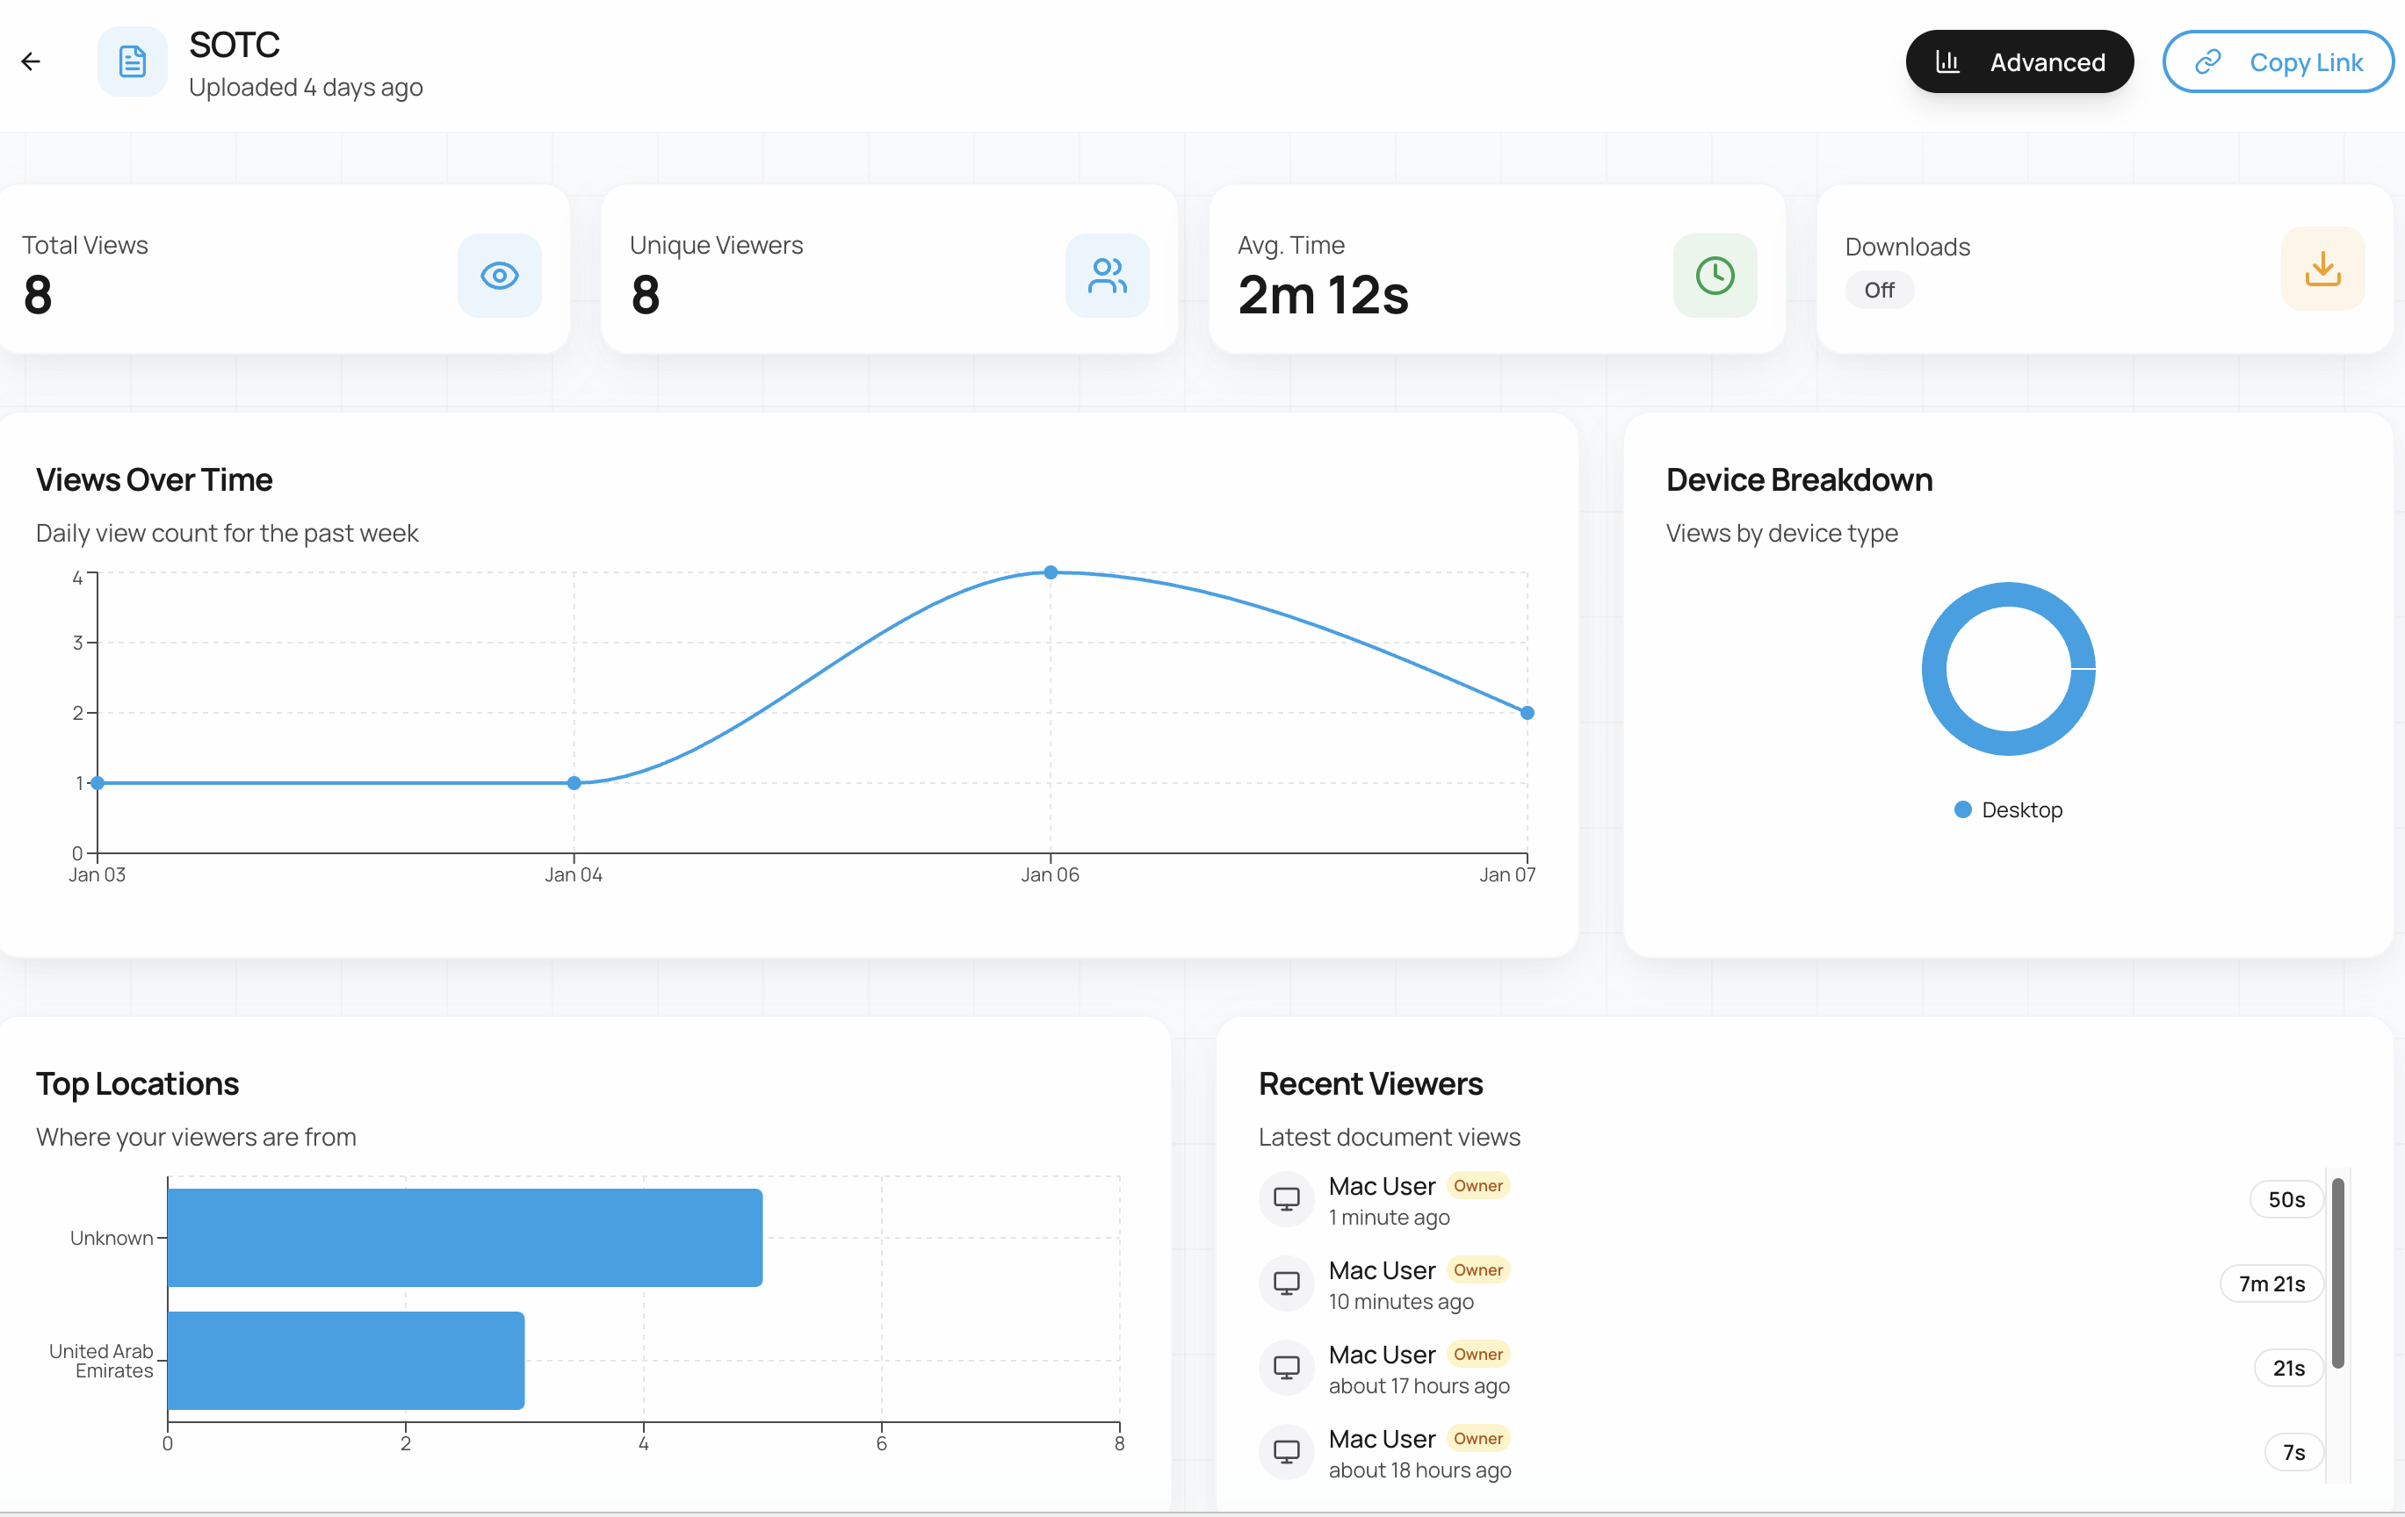Image resolution: width=2405 pixels, height=1517 pixels.
Task: Click the download icon on Downloads card
Action: 2322,269
